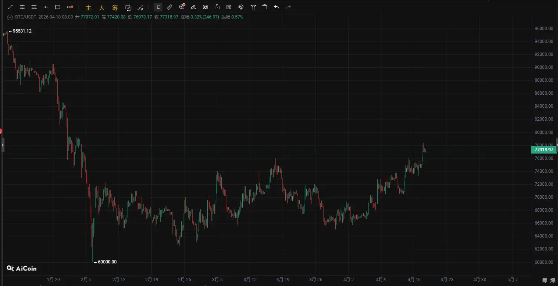Click the 振幅 0.57% amplitude value

point(232,17)
